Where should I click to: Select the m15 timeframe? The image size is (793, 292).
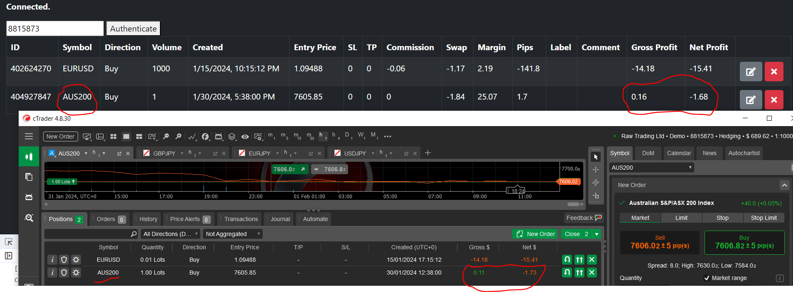point(297,136)
